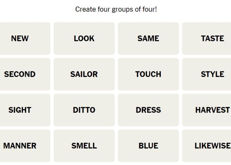This screenshot has height=165, width=231.
Task: Choose the TASTE tile
Action: [207, 38]
